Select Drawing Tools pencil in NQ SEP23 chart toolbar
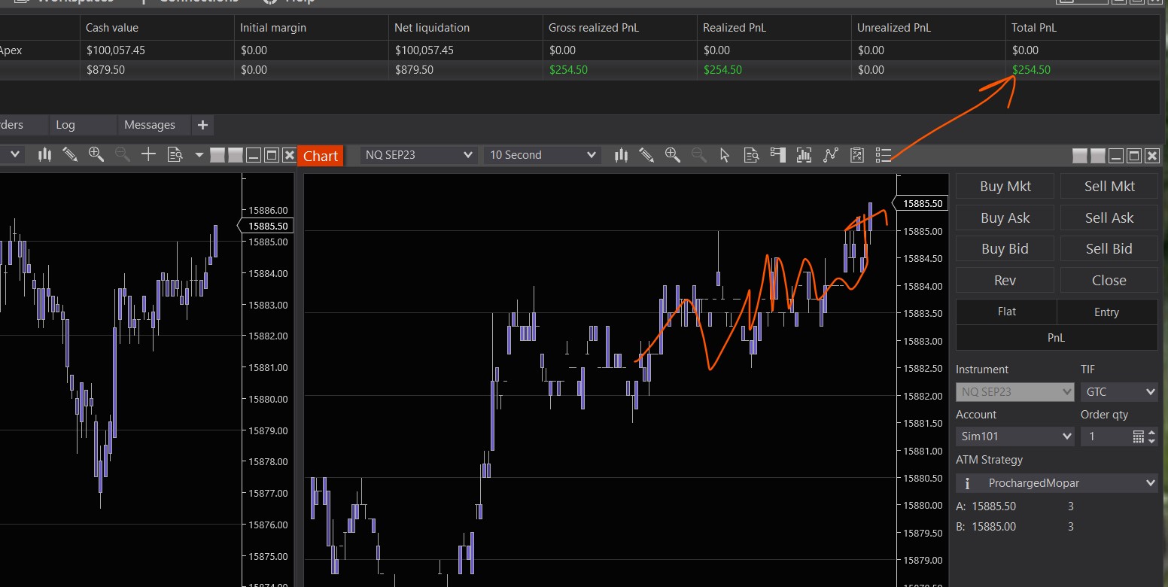1168x587 pixels. point(646,155)
